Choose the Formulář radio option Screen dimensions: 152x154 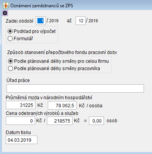click(20, 39)
